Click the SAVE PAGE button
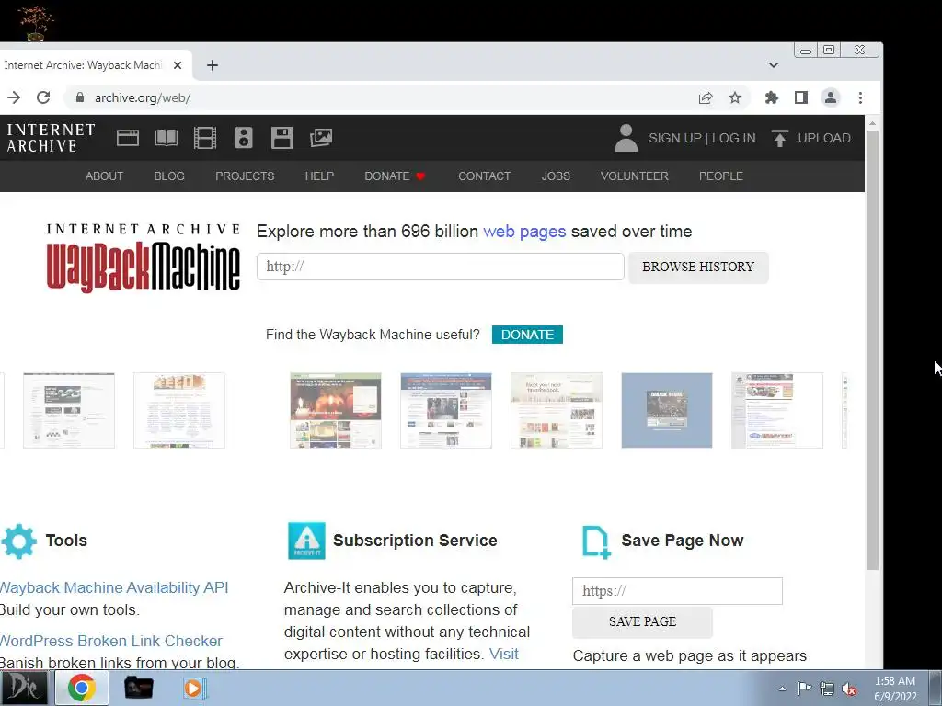Viewport: 942px width, 706px height. point(642,622)
